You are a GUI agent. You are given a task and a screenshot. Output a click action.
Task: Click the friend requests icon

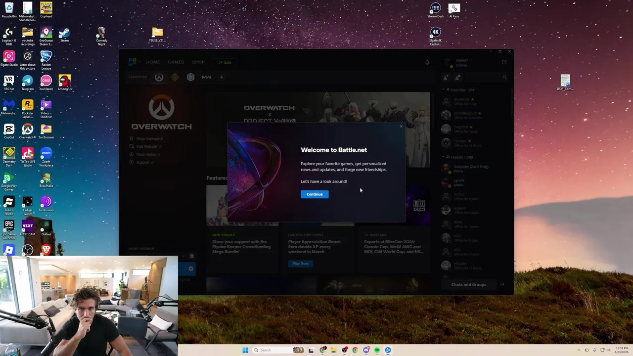point(458,77)
